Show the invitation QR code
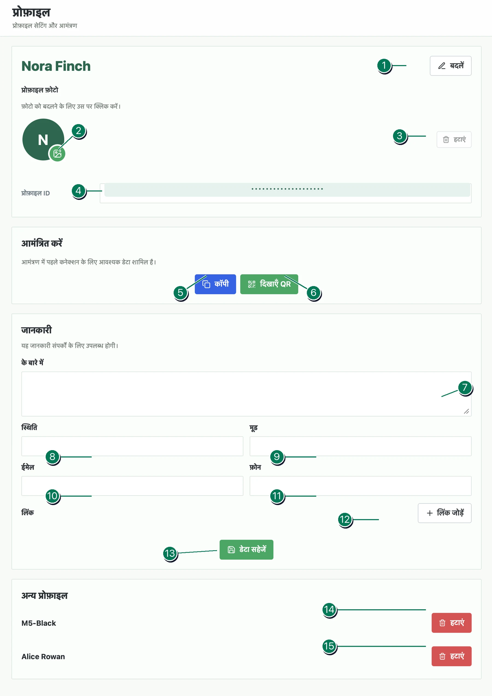This screenshot has width=492, height=696. (269, 284)
